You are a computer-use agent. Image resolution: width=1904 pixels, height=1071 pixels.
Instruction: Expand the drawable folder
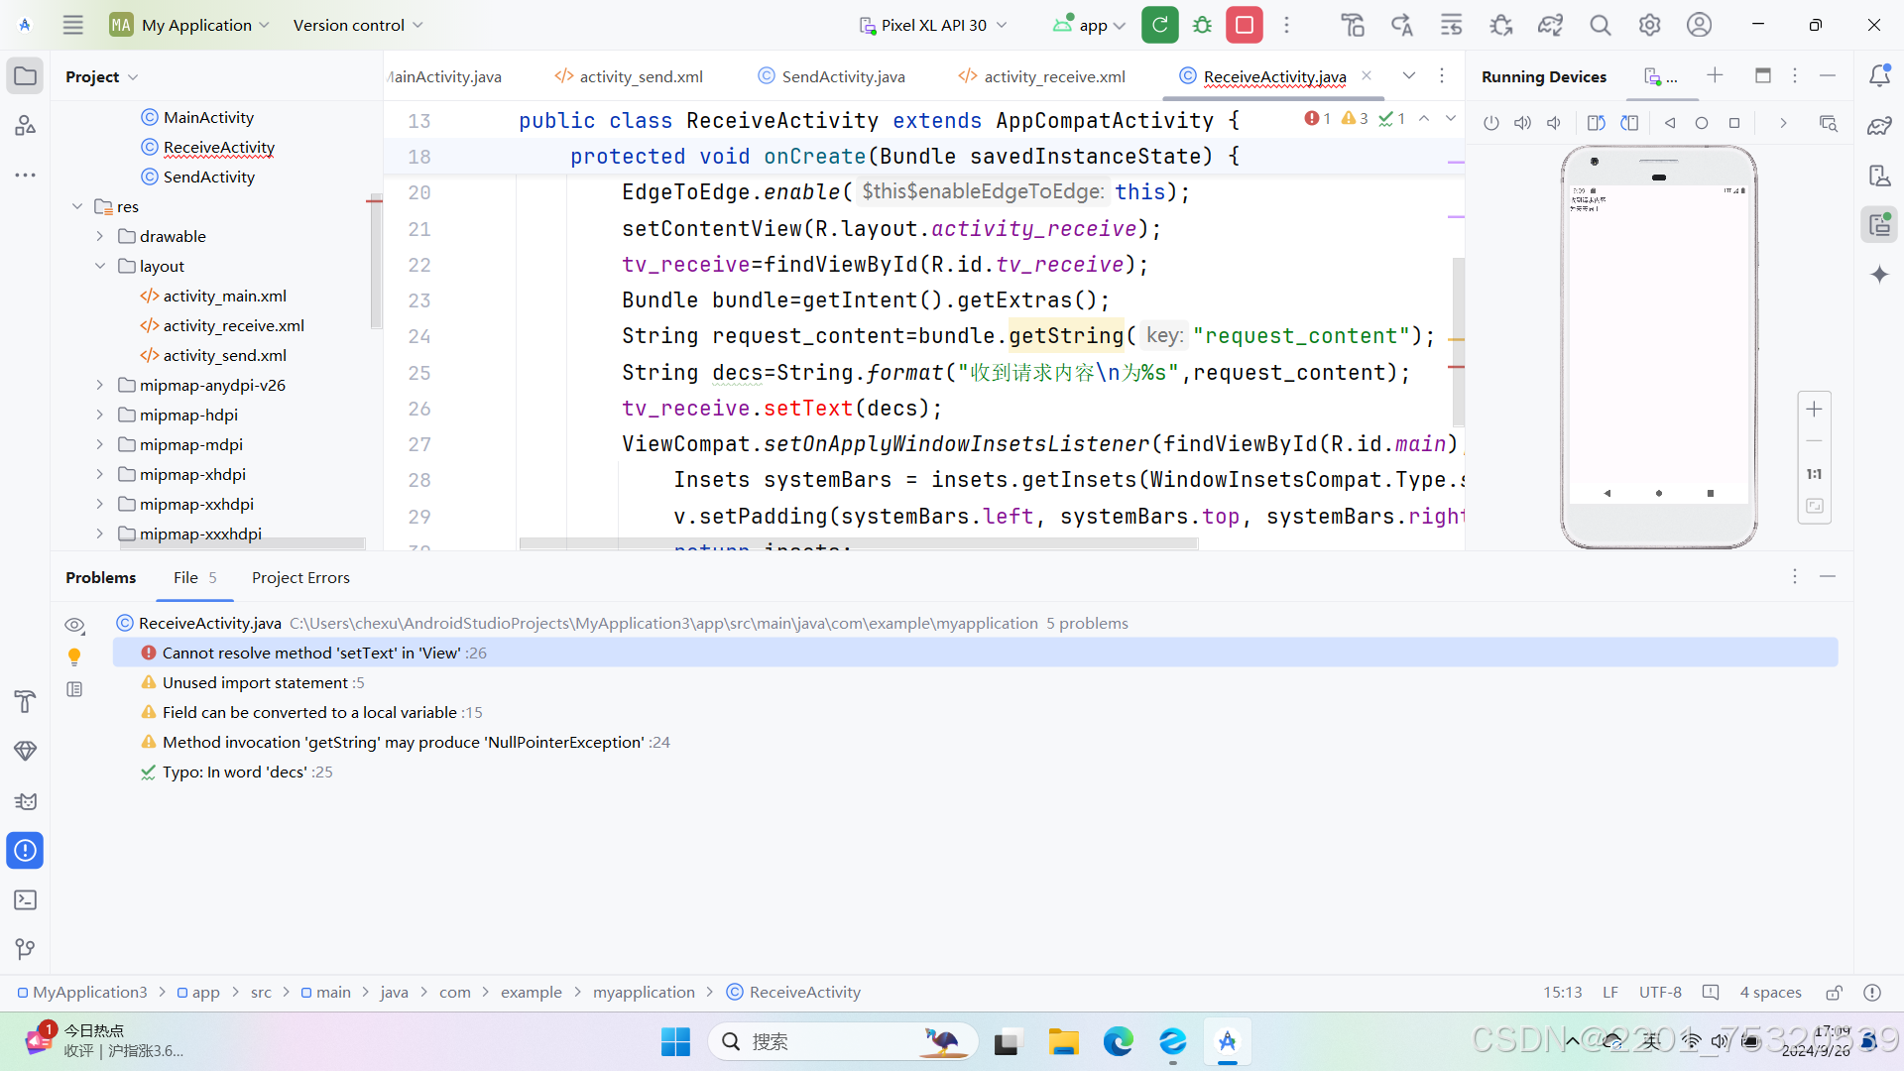pos(99,236)
